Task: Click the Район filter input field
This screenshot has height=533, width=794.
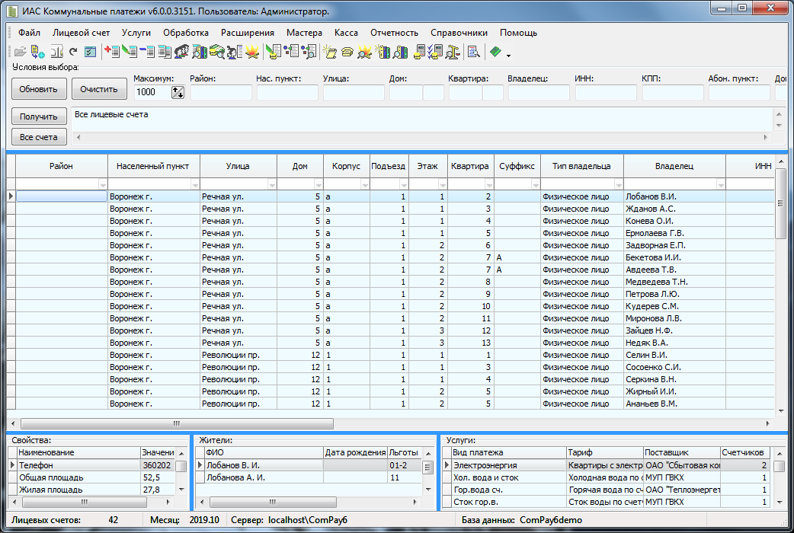Action: (x=221, y=92)
